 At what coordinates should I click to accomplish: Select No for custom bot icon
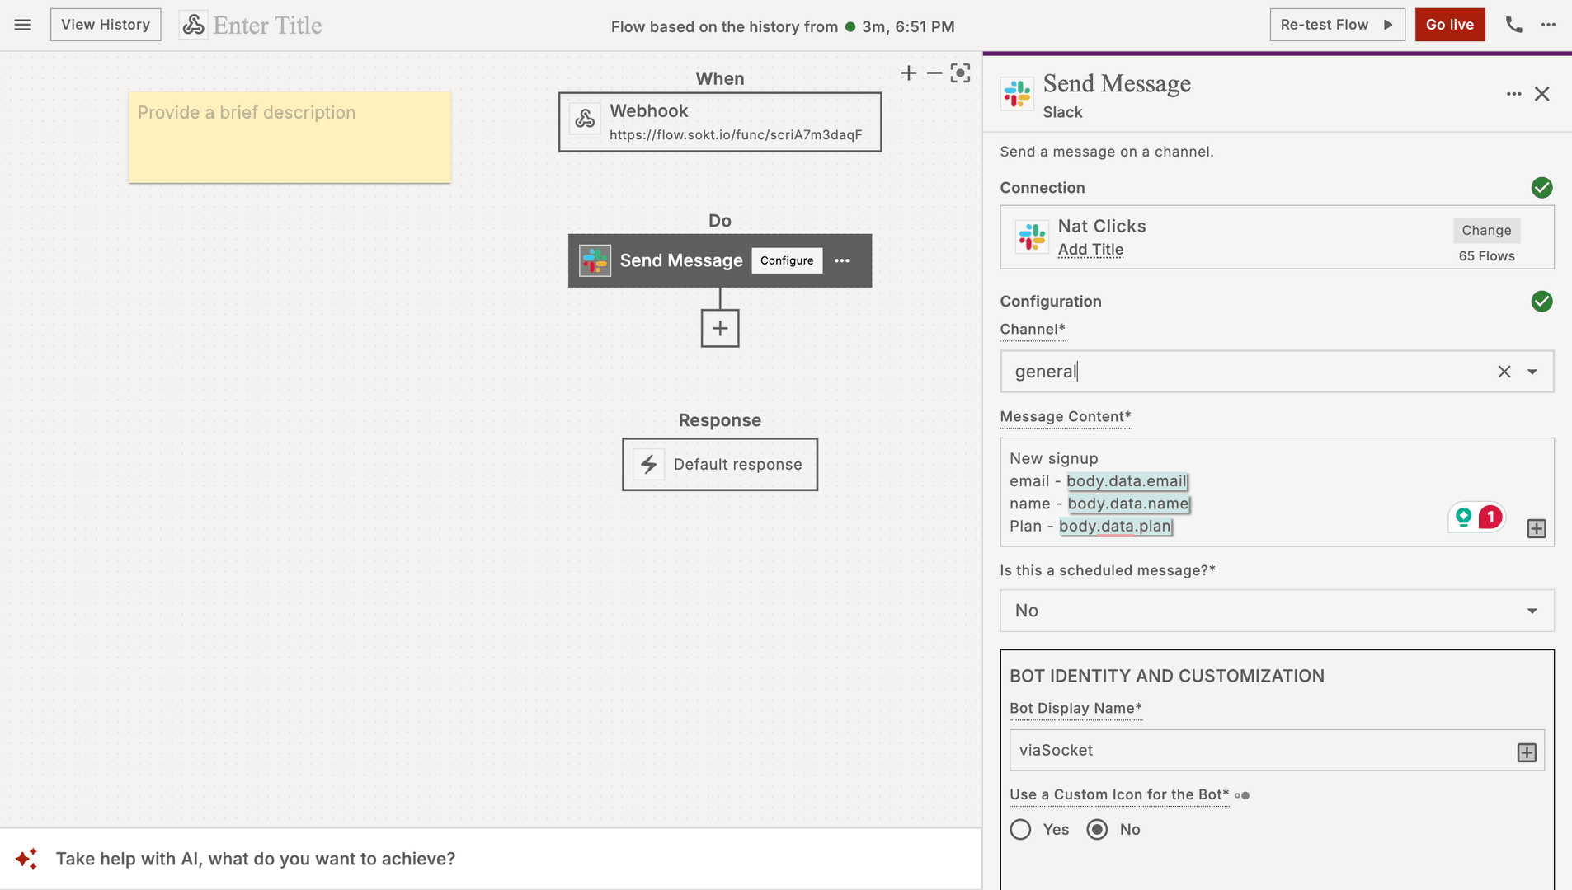point(1097,829)
